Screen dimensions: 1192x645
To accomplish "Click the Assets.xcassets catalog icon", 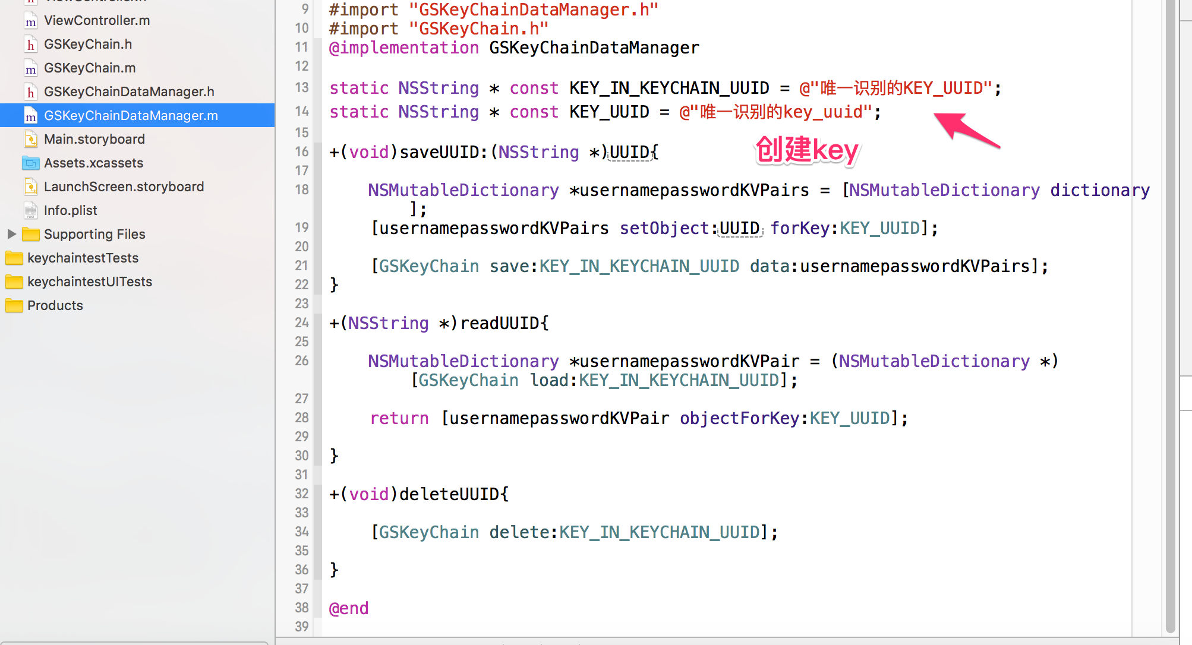I will point(31,163).
